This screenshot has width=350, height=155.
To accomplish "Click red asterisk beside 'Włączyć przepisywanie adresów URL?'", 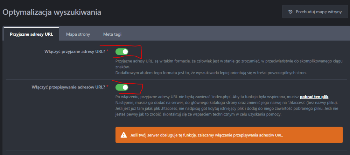I will pyautogui.click(x=107, y=87).
